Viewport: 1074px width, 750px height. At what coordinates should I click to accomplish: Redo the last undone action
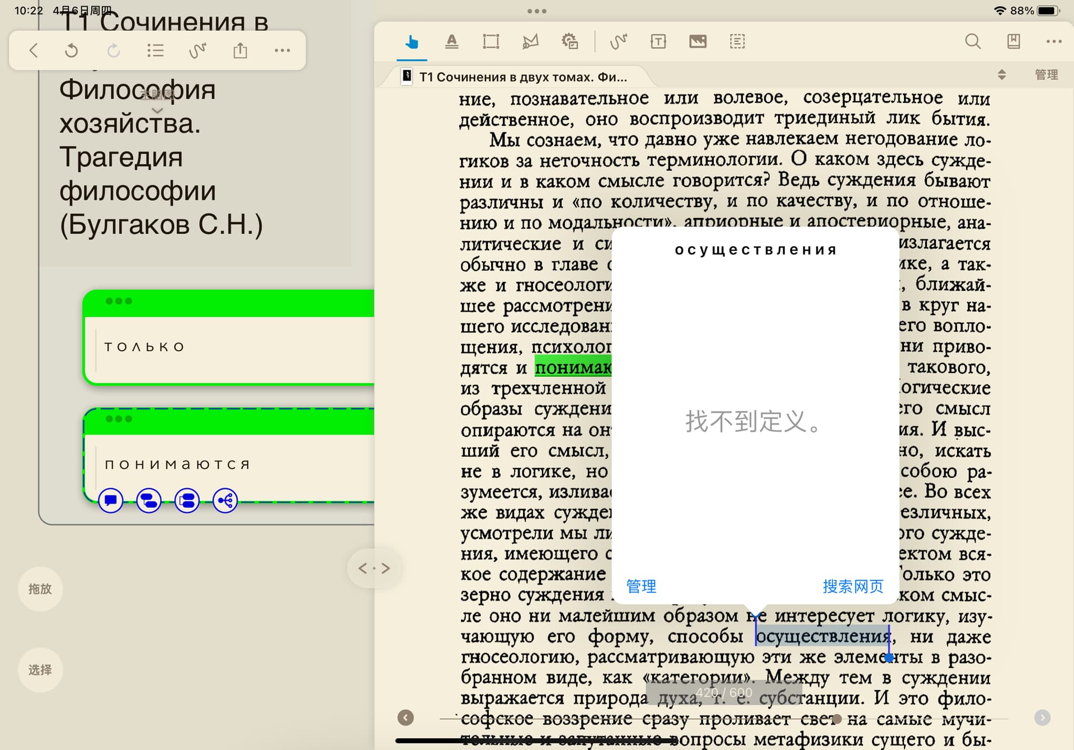coord(114,51)
